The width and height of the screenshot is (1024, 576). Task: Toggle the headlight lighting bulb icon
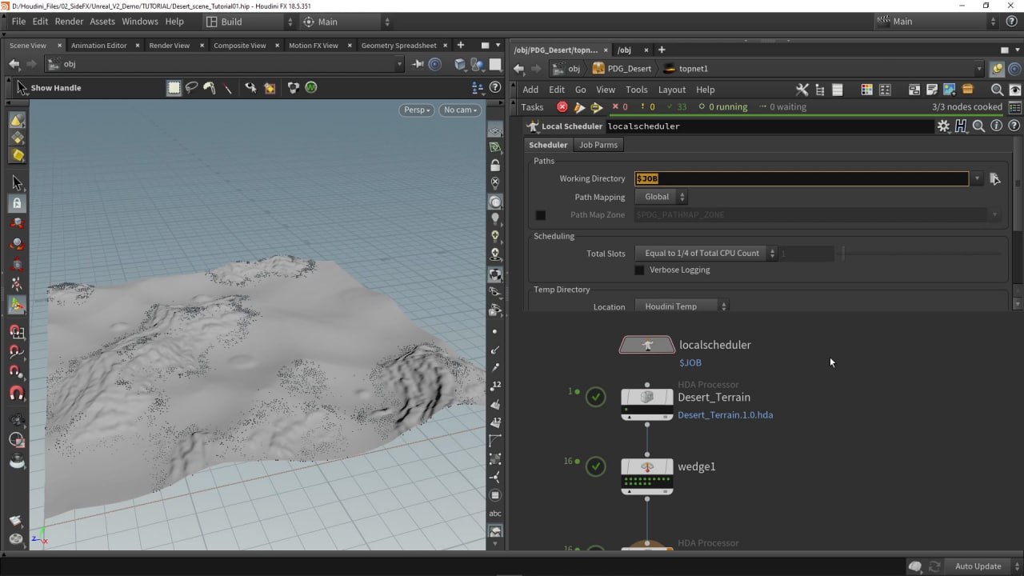pos(495,218)
